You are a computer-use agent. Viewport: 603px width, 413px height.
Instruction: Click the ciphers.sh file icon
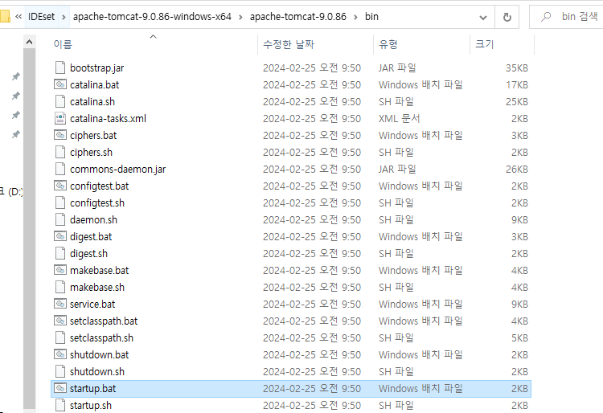60,152
